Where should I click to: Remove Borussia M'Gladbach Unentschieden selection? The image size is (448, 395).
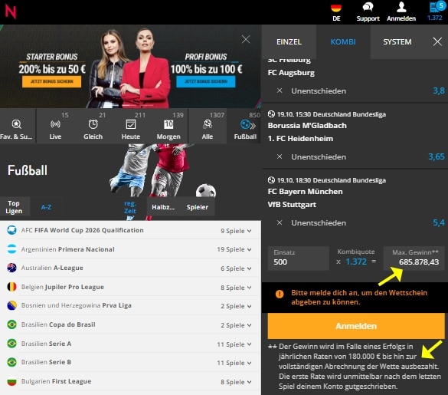280,156
